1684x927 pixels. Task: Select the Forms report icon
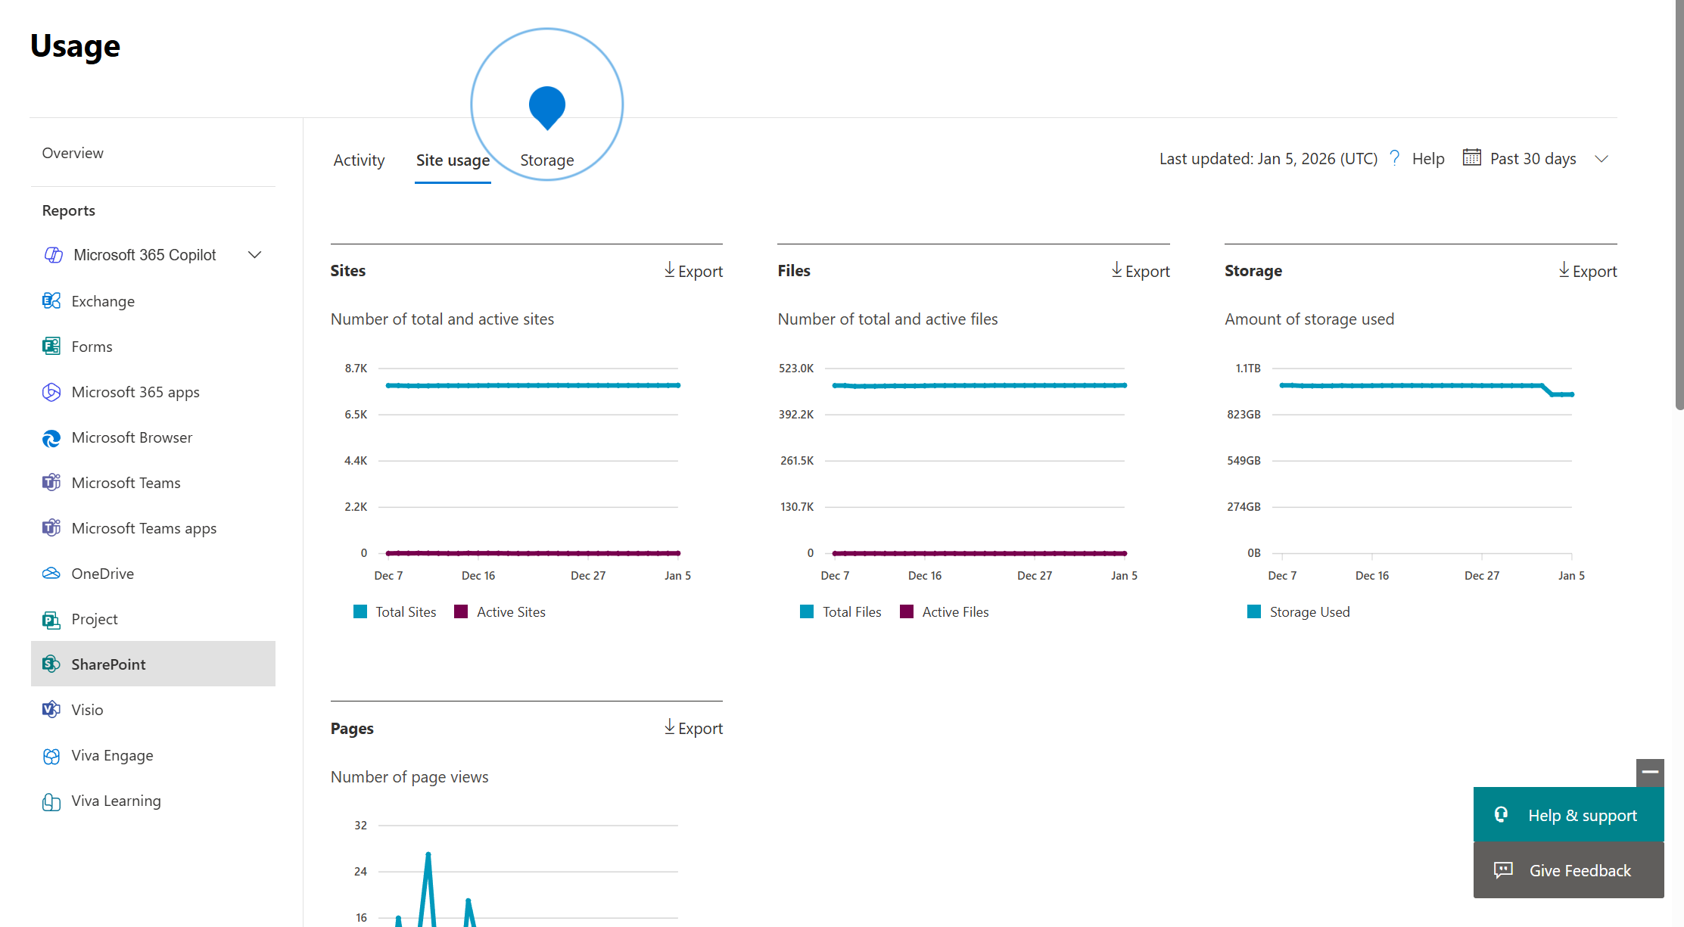click(x=51, y=346)
